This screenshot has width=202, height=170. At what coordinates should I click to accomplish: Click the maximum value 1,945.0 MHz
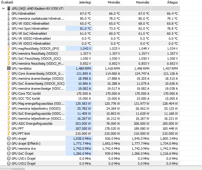pyautogui.click(x=140, y=139)
